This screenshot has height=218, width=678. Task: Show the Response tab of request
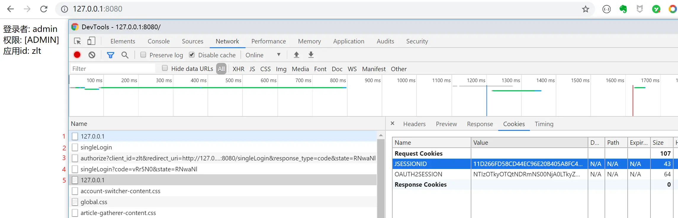[480, 124]
